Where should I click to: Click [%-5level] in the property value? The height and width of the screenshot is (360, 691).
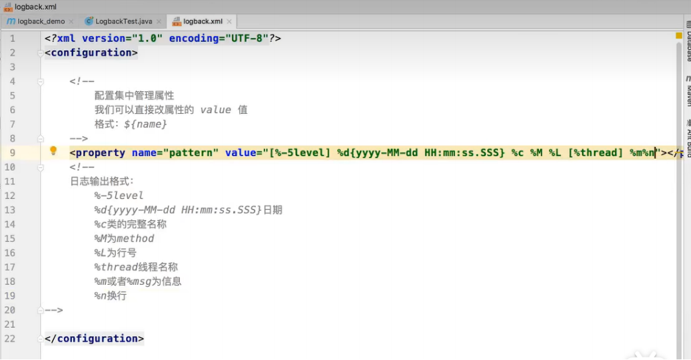(300, 152)
